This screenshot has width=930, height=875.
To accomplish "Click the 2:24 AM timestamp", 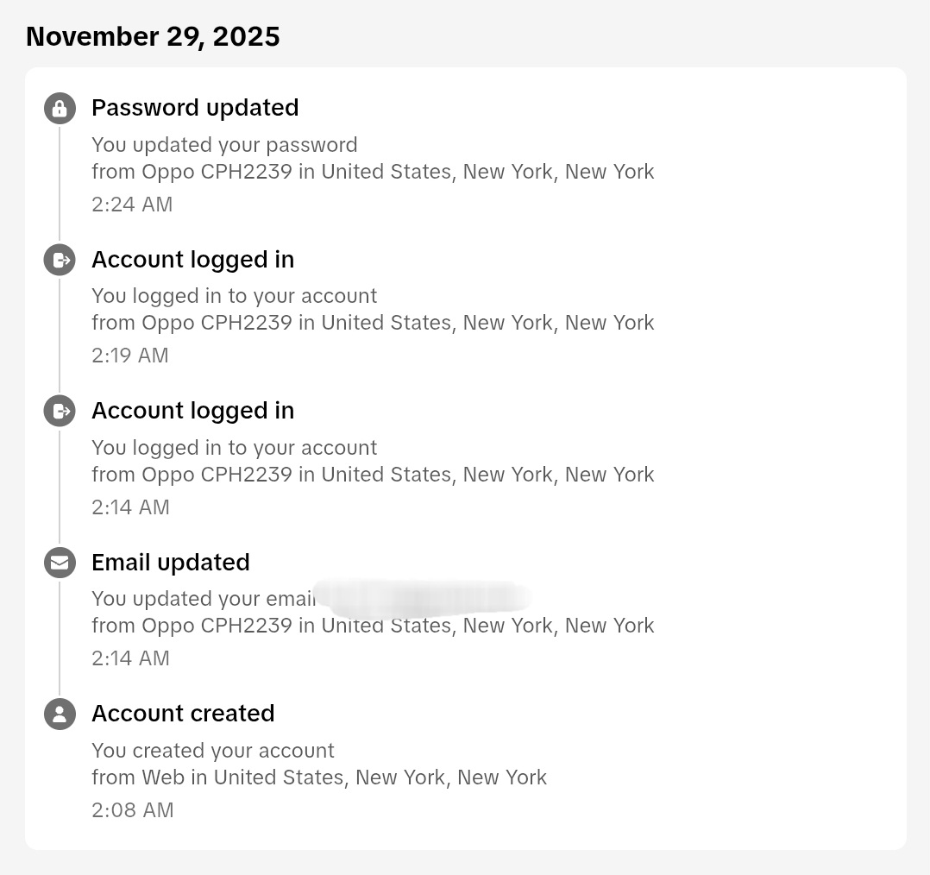I will coord(132,205).
